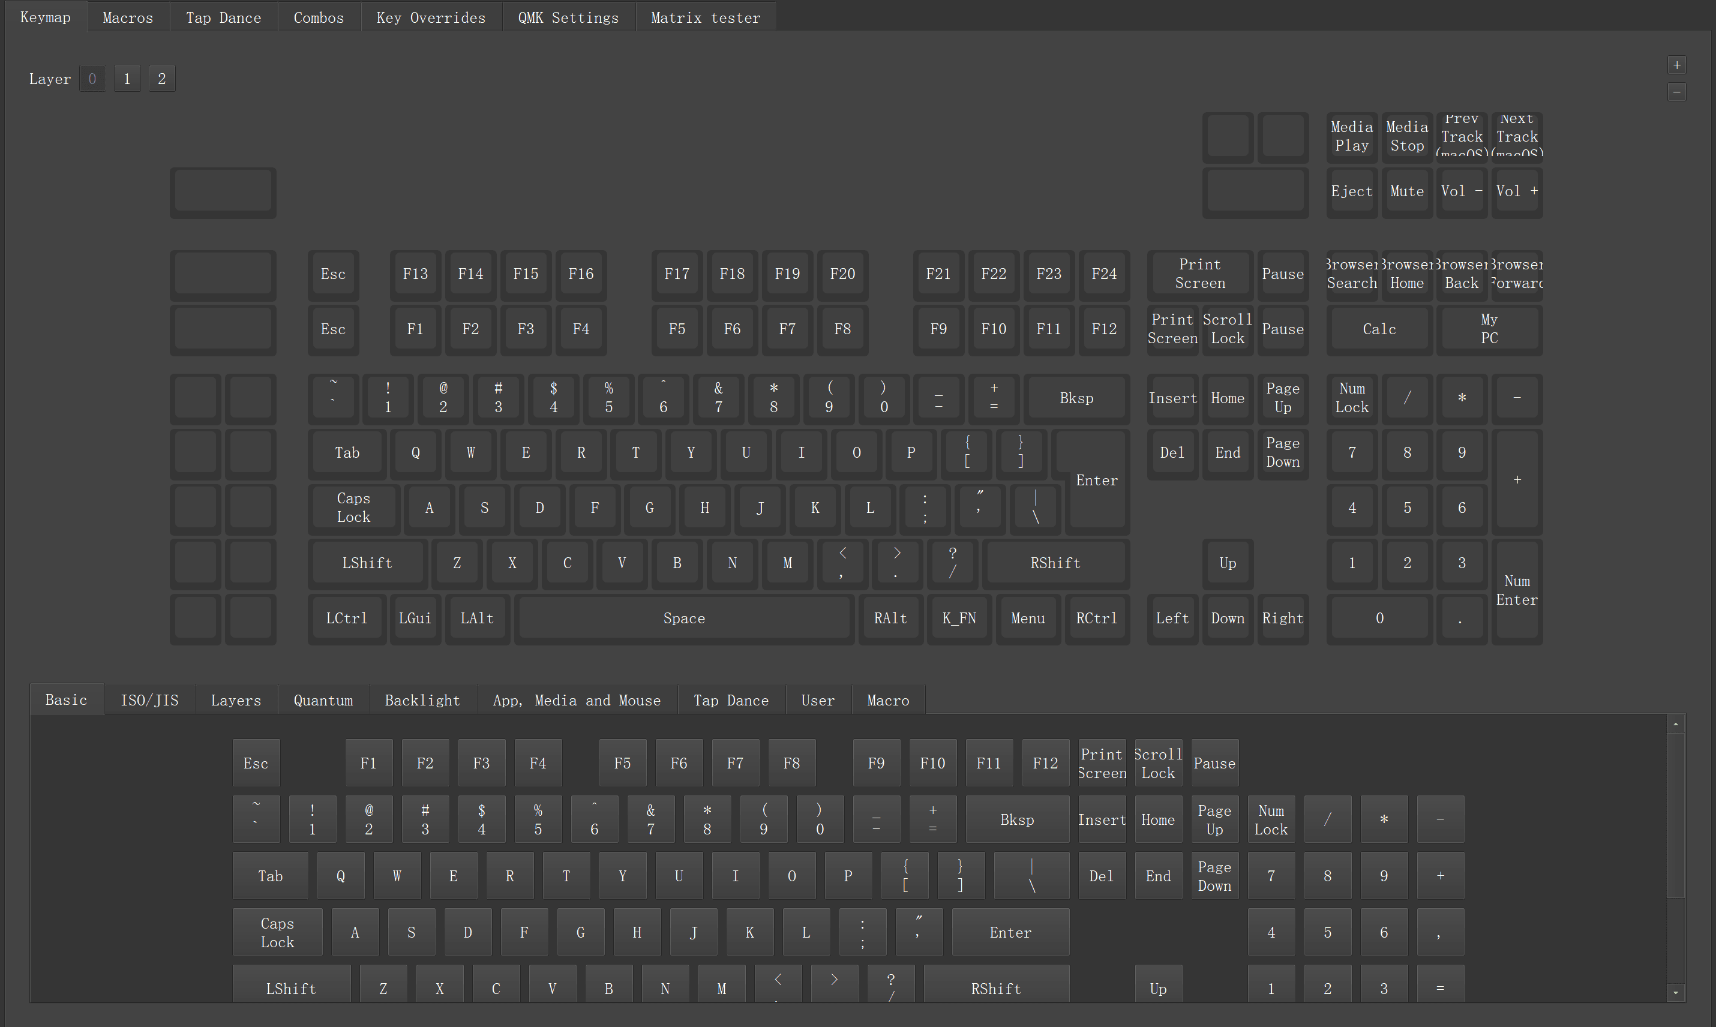
Task: Switch to Layer 1
Action: point(127,79)
